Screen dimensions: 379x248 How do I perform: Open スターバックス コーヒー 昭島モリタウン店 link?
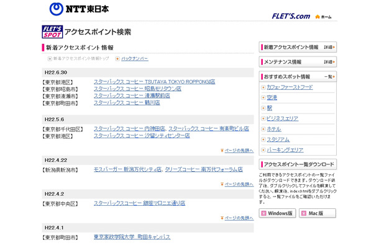[x=137, y=89]
